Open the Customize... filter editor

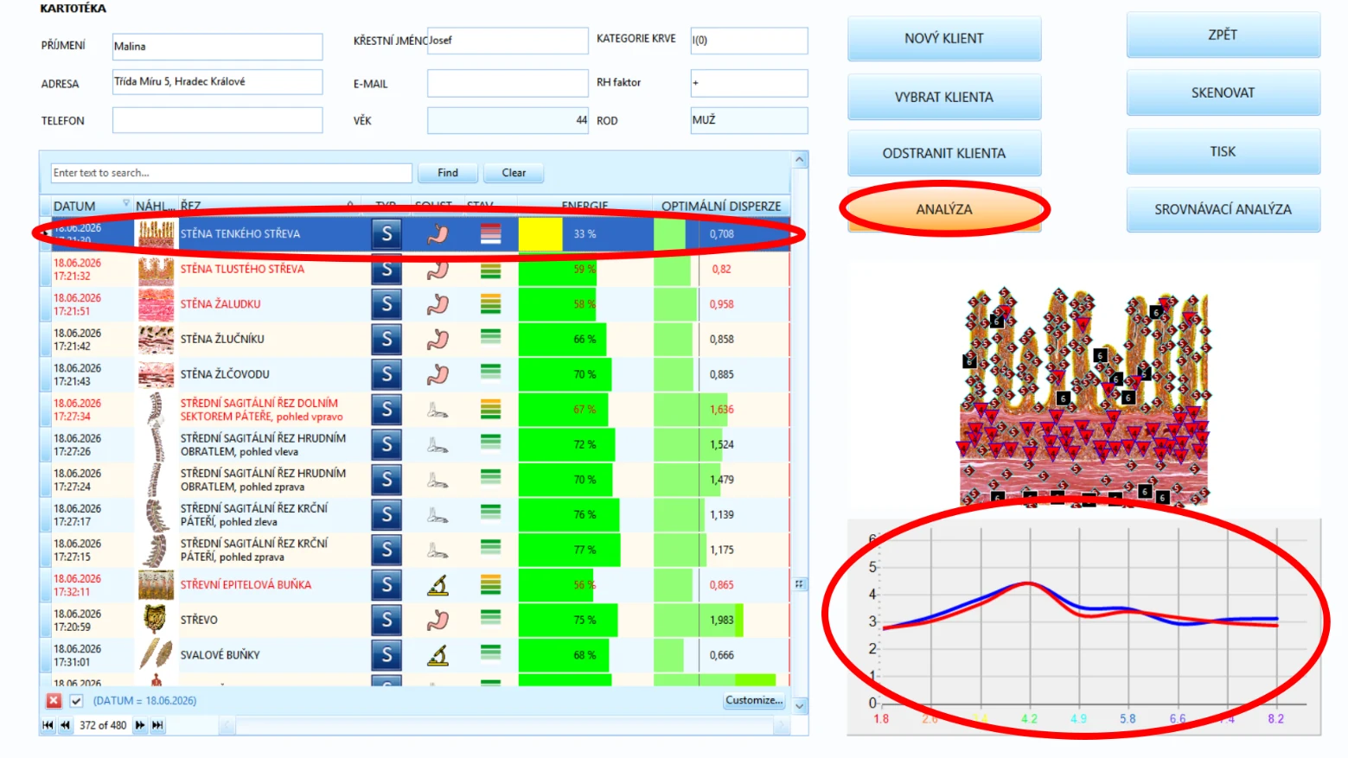754,700
